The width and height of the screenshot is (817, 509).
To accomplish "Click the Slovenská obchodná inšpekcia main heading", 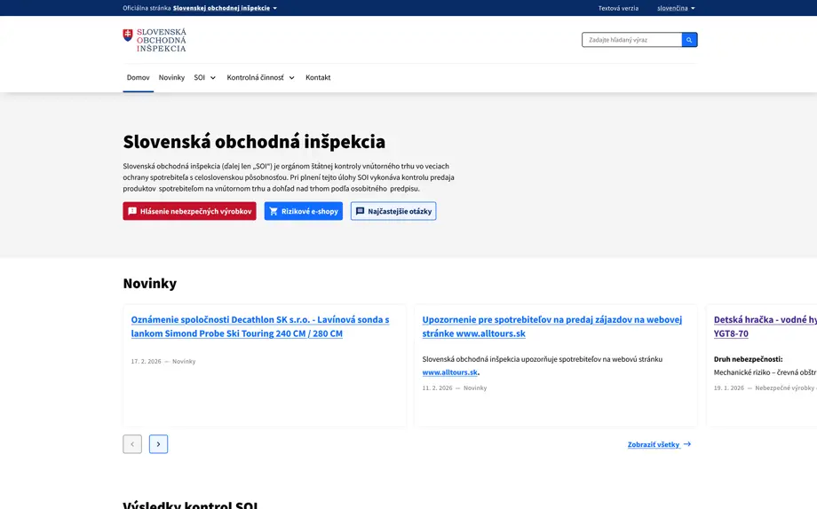I will click(x=254, y=142).
